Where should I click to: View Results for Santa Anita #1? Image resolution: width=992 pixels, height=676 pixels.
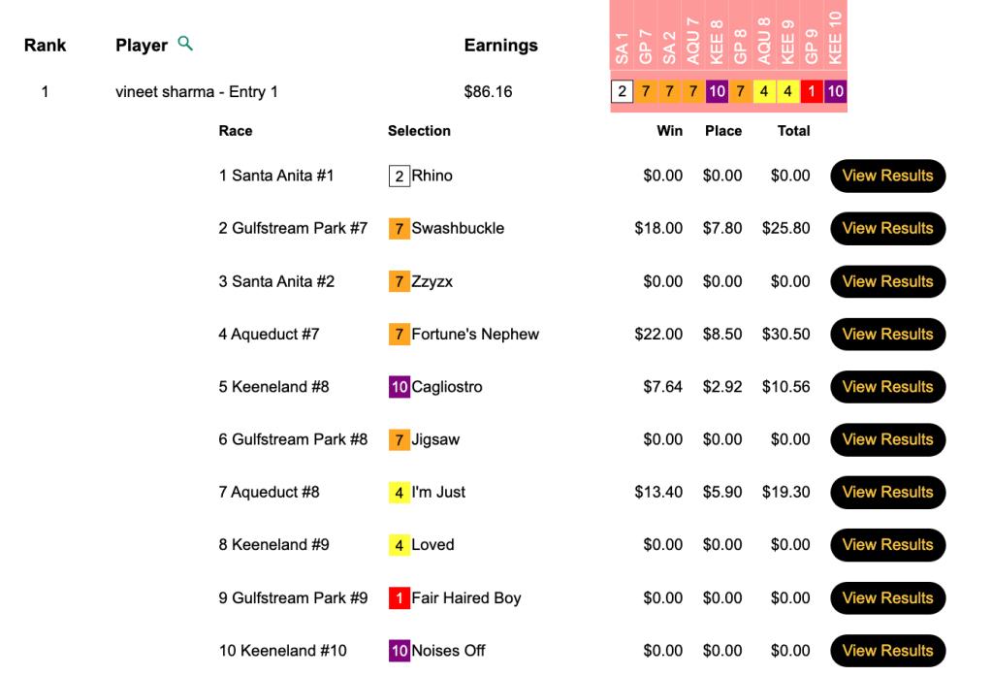coord(887,176)
